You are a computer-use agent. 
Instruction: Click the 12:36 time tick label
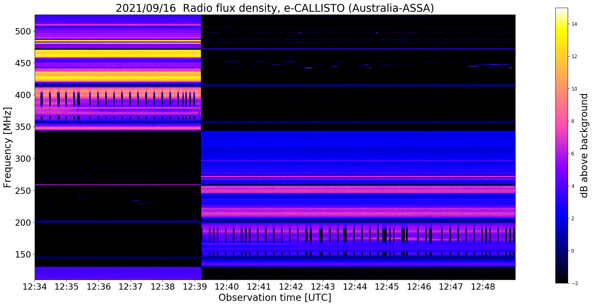[x=99, y=287]
